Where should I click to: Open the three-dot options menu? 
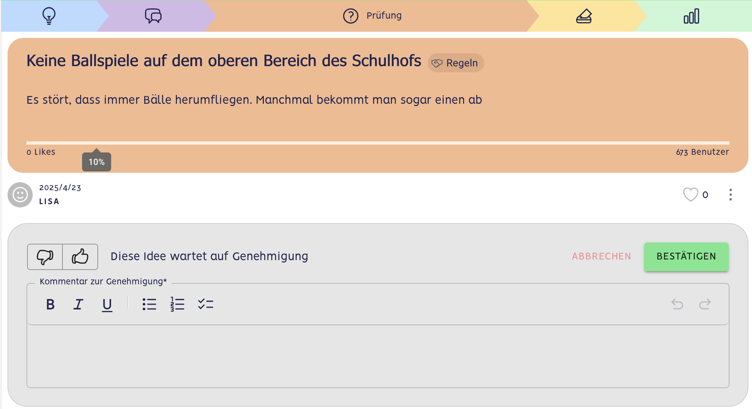pos(730,195)
